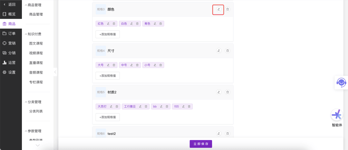Edit the 大苏打 value tag
The height and width of the screenshot is (150, 348).
point(111,106)
